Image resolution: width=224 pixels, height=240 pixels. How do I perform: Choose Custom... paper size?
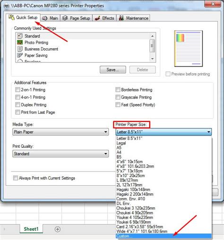pyautogui.click(x=164, y=236)
